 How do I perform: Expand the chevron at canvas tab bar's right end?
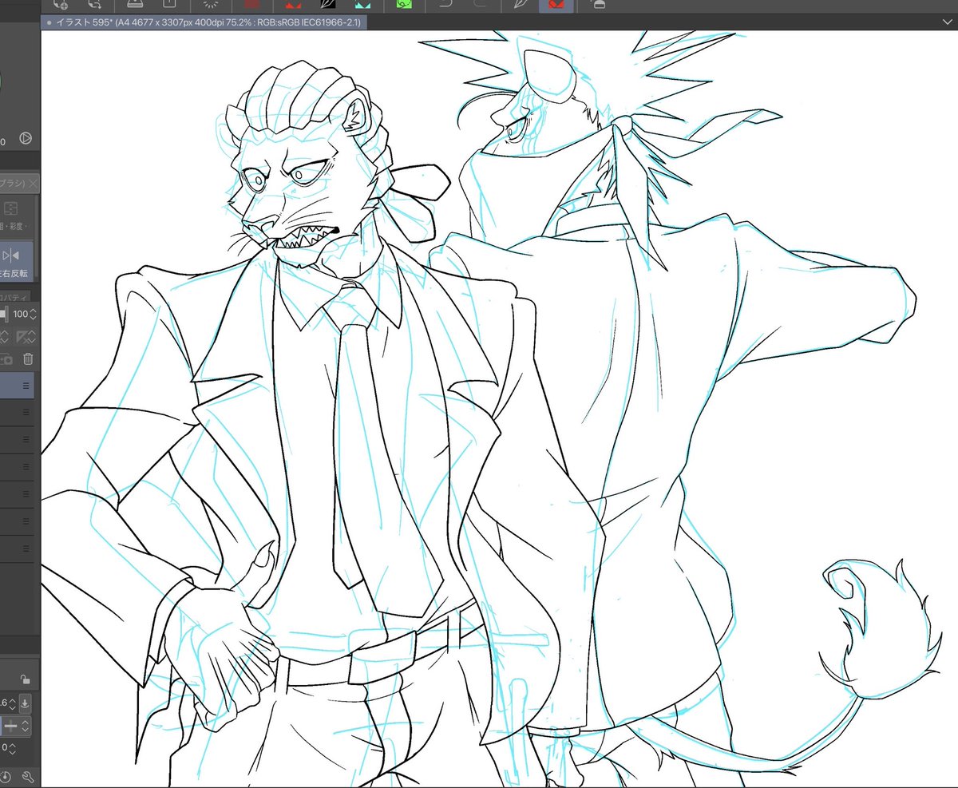[947, 22]
